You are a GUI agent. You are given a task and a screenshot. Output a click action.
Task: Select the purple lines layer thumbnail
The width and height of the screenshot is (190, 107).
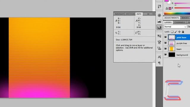(x=172, y=43)
